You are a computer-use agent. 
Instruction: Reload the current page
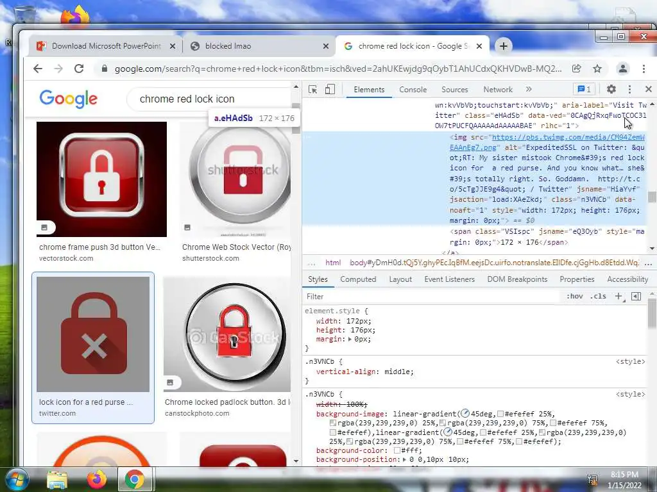[x=79, y=69]
